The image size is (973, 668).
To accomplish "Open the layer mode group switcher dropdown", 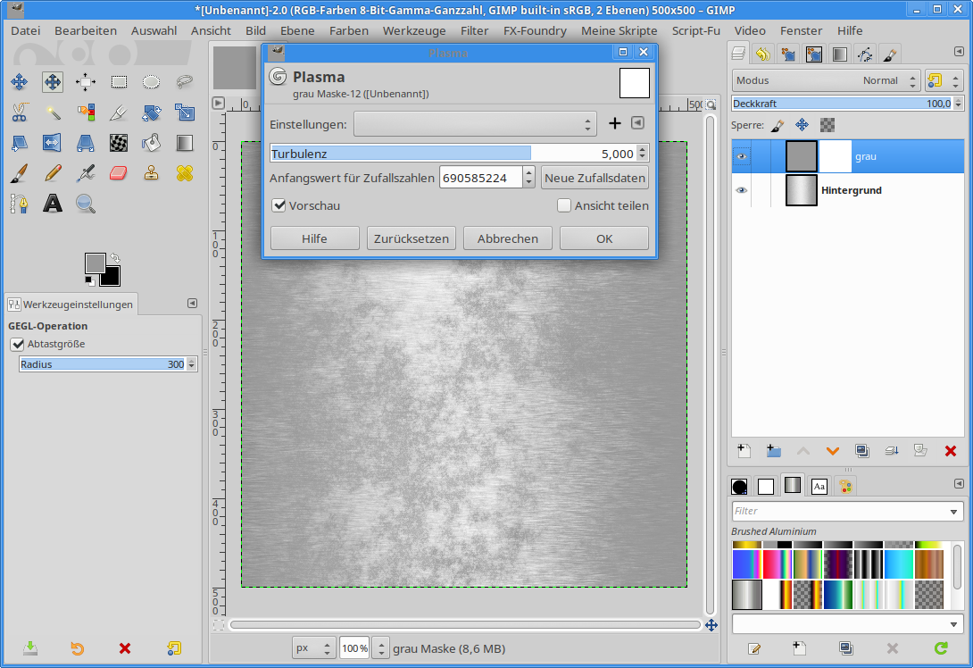I will click(944, 80).
